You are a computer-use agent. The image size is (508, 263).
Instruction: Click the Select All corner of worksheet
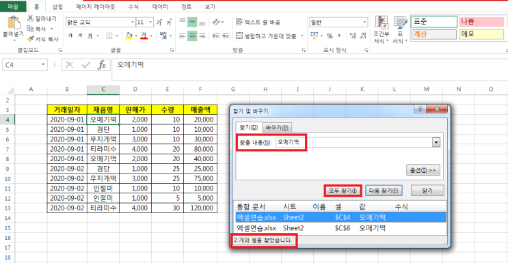[10, 90]
